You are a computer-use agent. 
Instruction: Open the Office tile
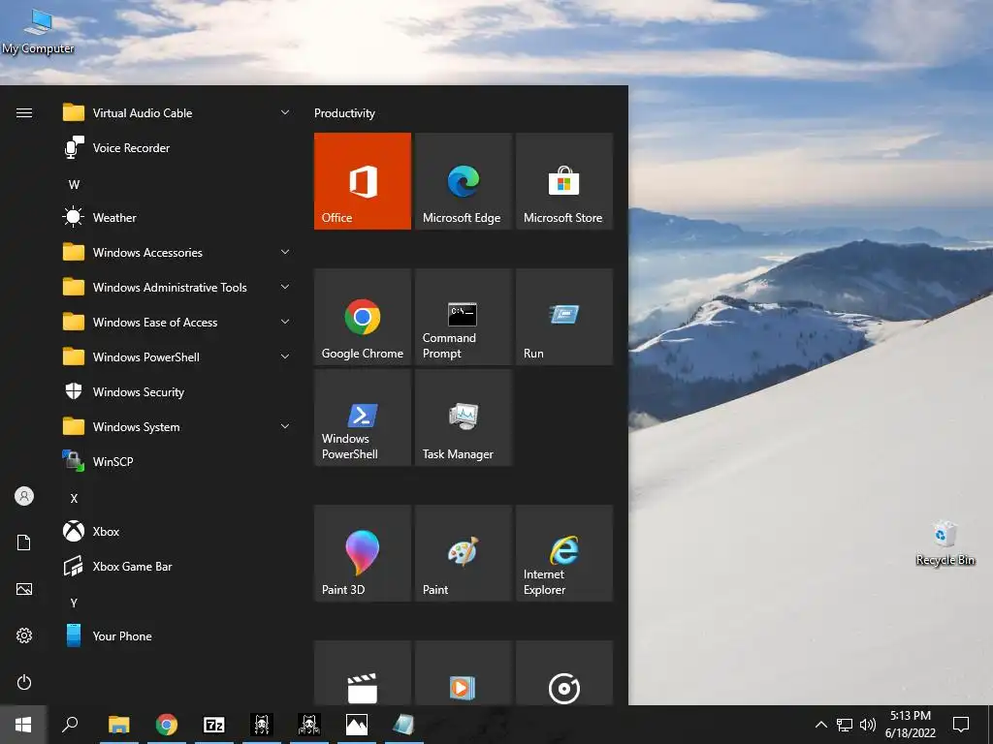click(x=363, y=181)
